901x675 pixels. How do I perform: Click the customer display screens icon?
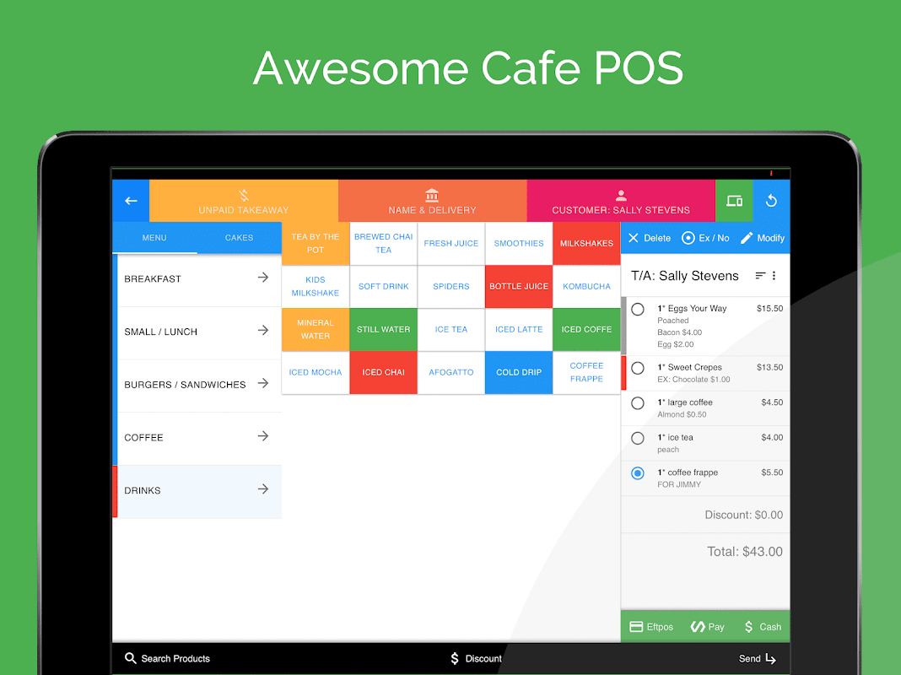[x=734, y=201]
